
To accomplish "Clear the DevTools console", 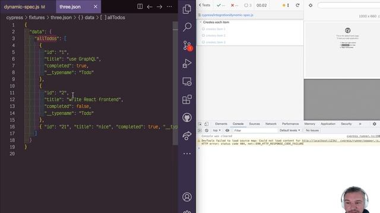I will [x=207, y=130].
